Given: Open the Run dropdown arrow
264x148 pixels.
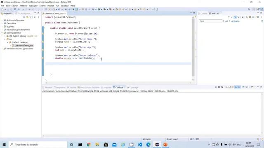Looking at the screenshot, I should click(101, 9).
